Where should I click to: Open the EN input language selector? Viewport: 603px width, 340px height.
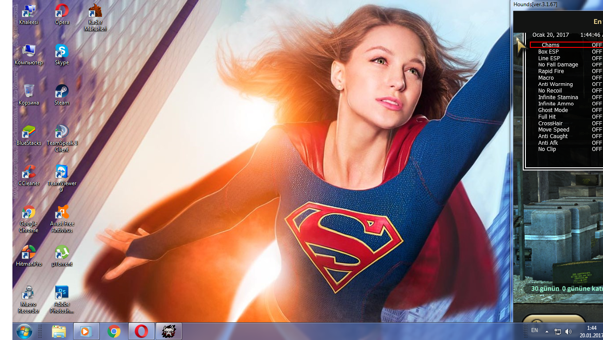pos(534,330)
